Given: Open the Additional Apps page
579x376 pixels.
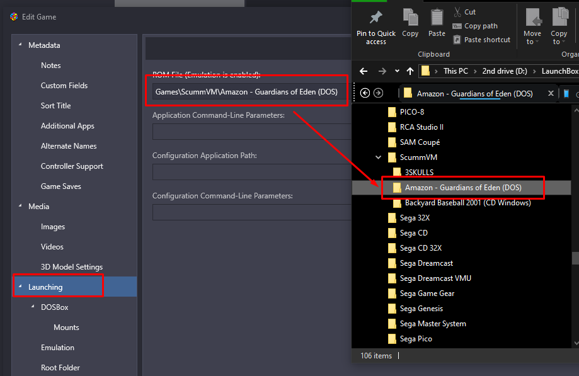Looking at the screenshot, I should tap(67, 126).
